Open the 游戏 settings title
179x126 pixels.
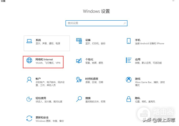coord(138,79)
